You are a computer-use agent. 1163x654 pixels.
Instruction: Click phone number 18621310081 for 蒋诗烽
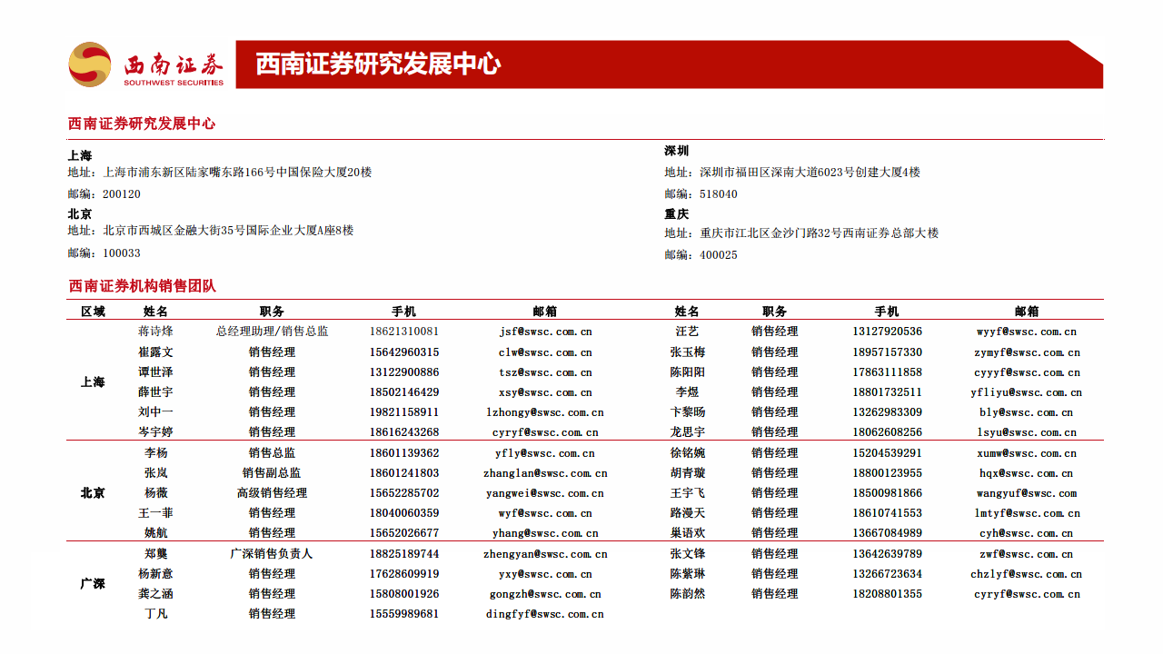tap(403, 332)
